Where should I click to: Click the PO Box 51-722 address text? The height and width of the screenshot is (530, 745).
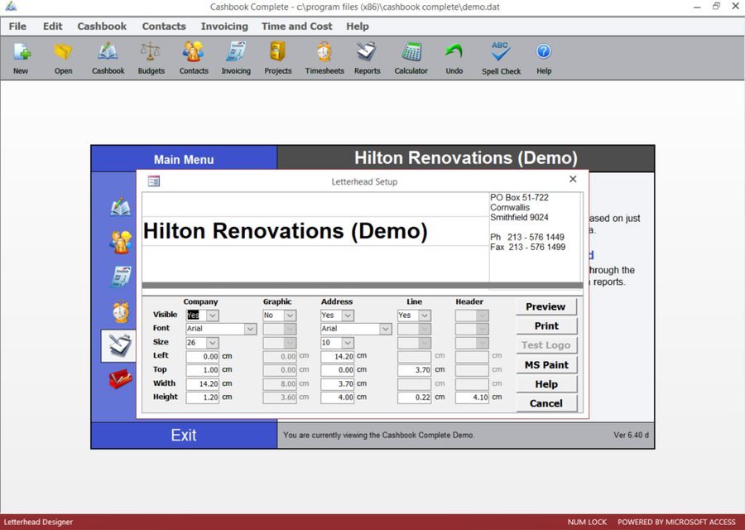click(x=519, y=197)
